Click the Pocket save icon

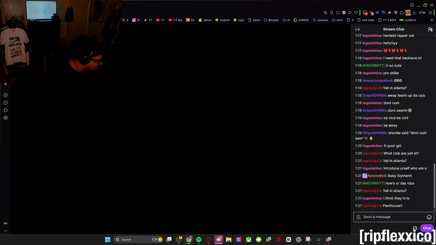344,13
